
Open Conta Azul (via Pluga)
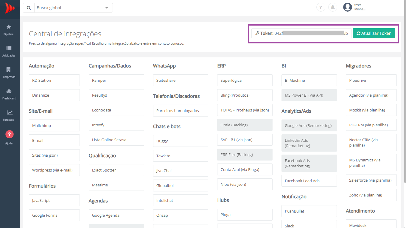pos(245,169)
